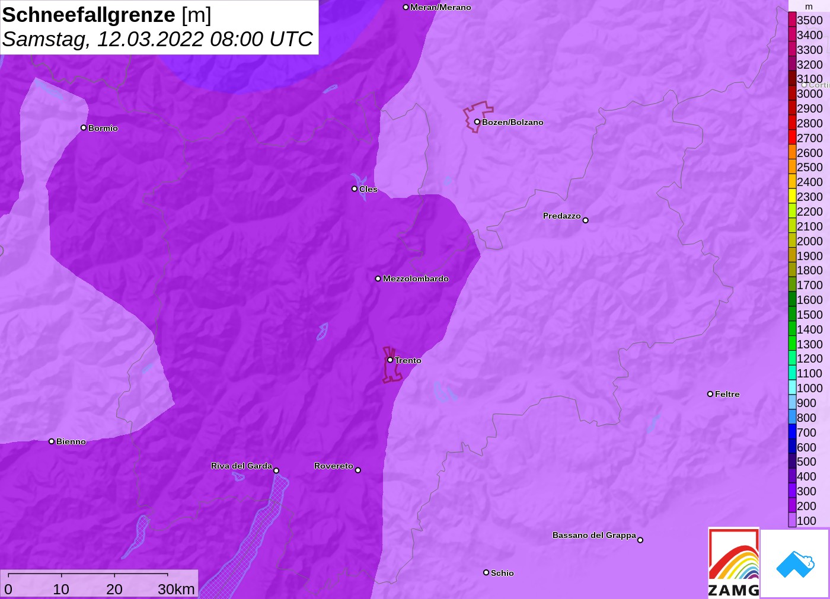The height and width of the screenshot is (599, 830).
Task: Click the Feltre label text
Action: tap(727, 394)
